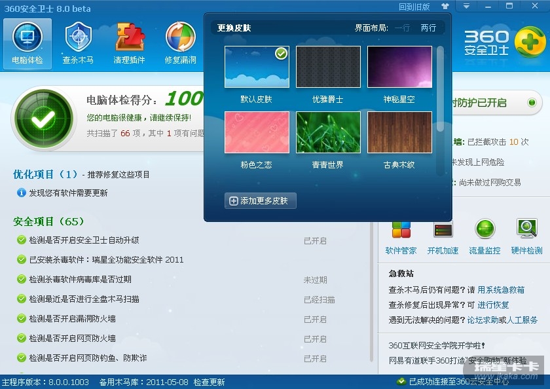Click the 进行恢复 link
Viewport: 550px width, 389px height.
tap(493, 305)
